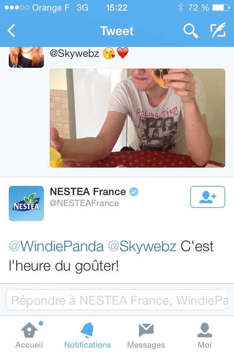Tap the back arrow in the header

[x=11, y=30]
